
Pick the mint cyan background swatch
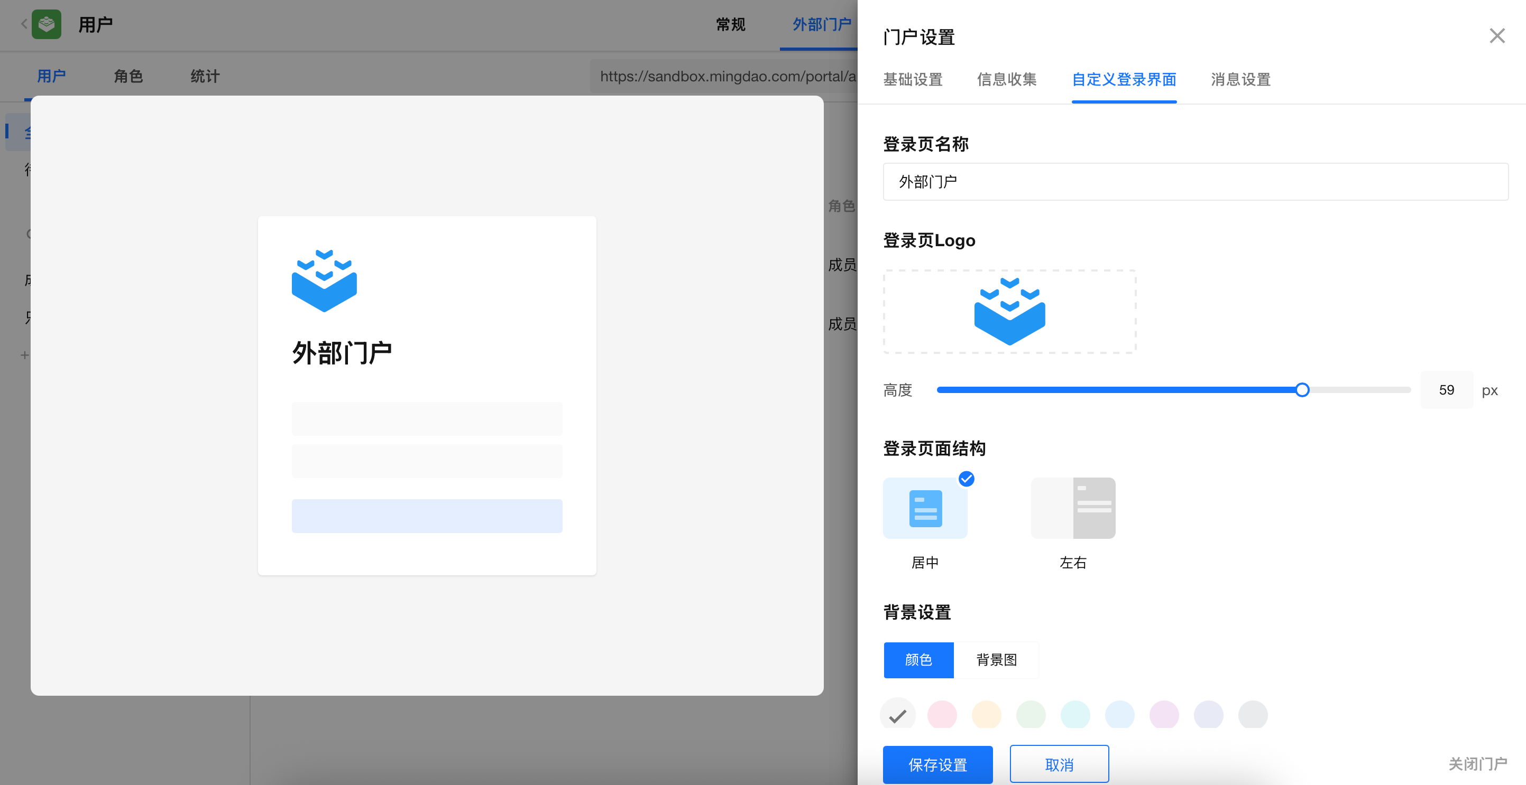point(1075,715)
